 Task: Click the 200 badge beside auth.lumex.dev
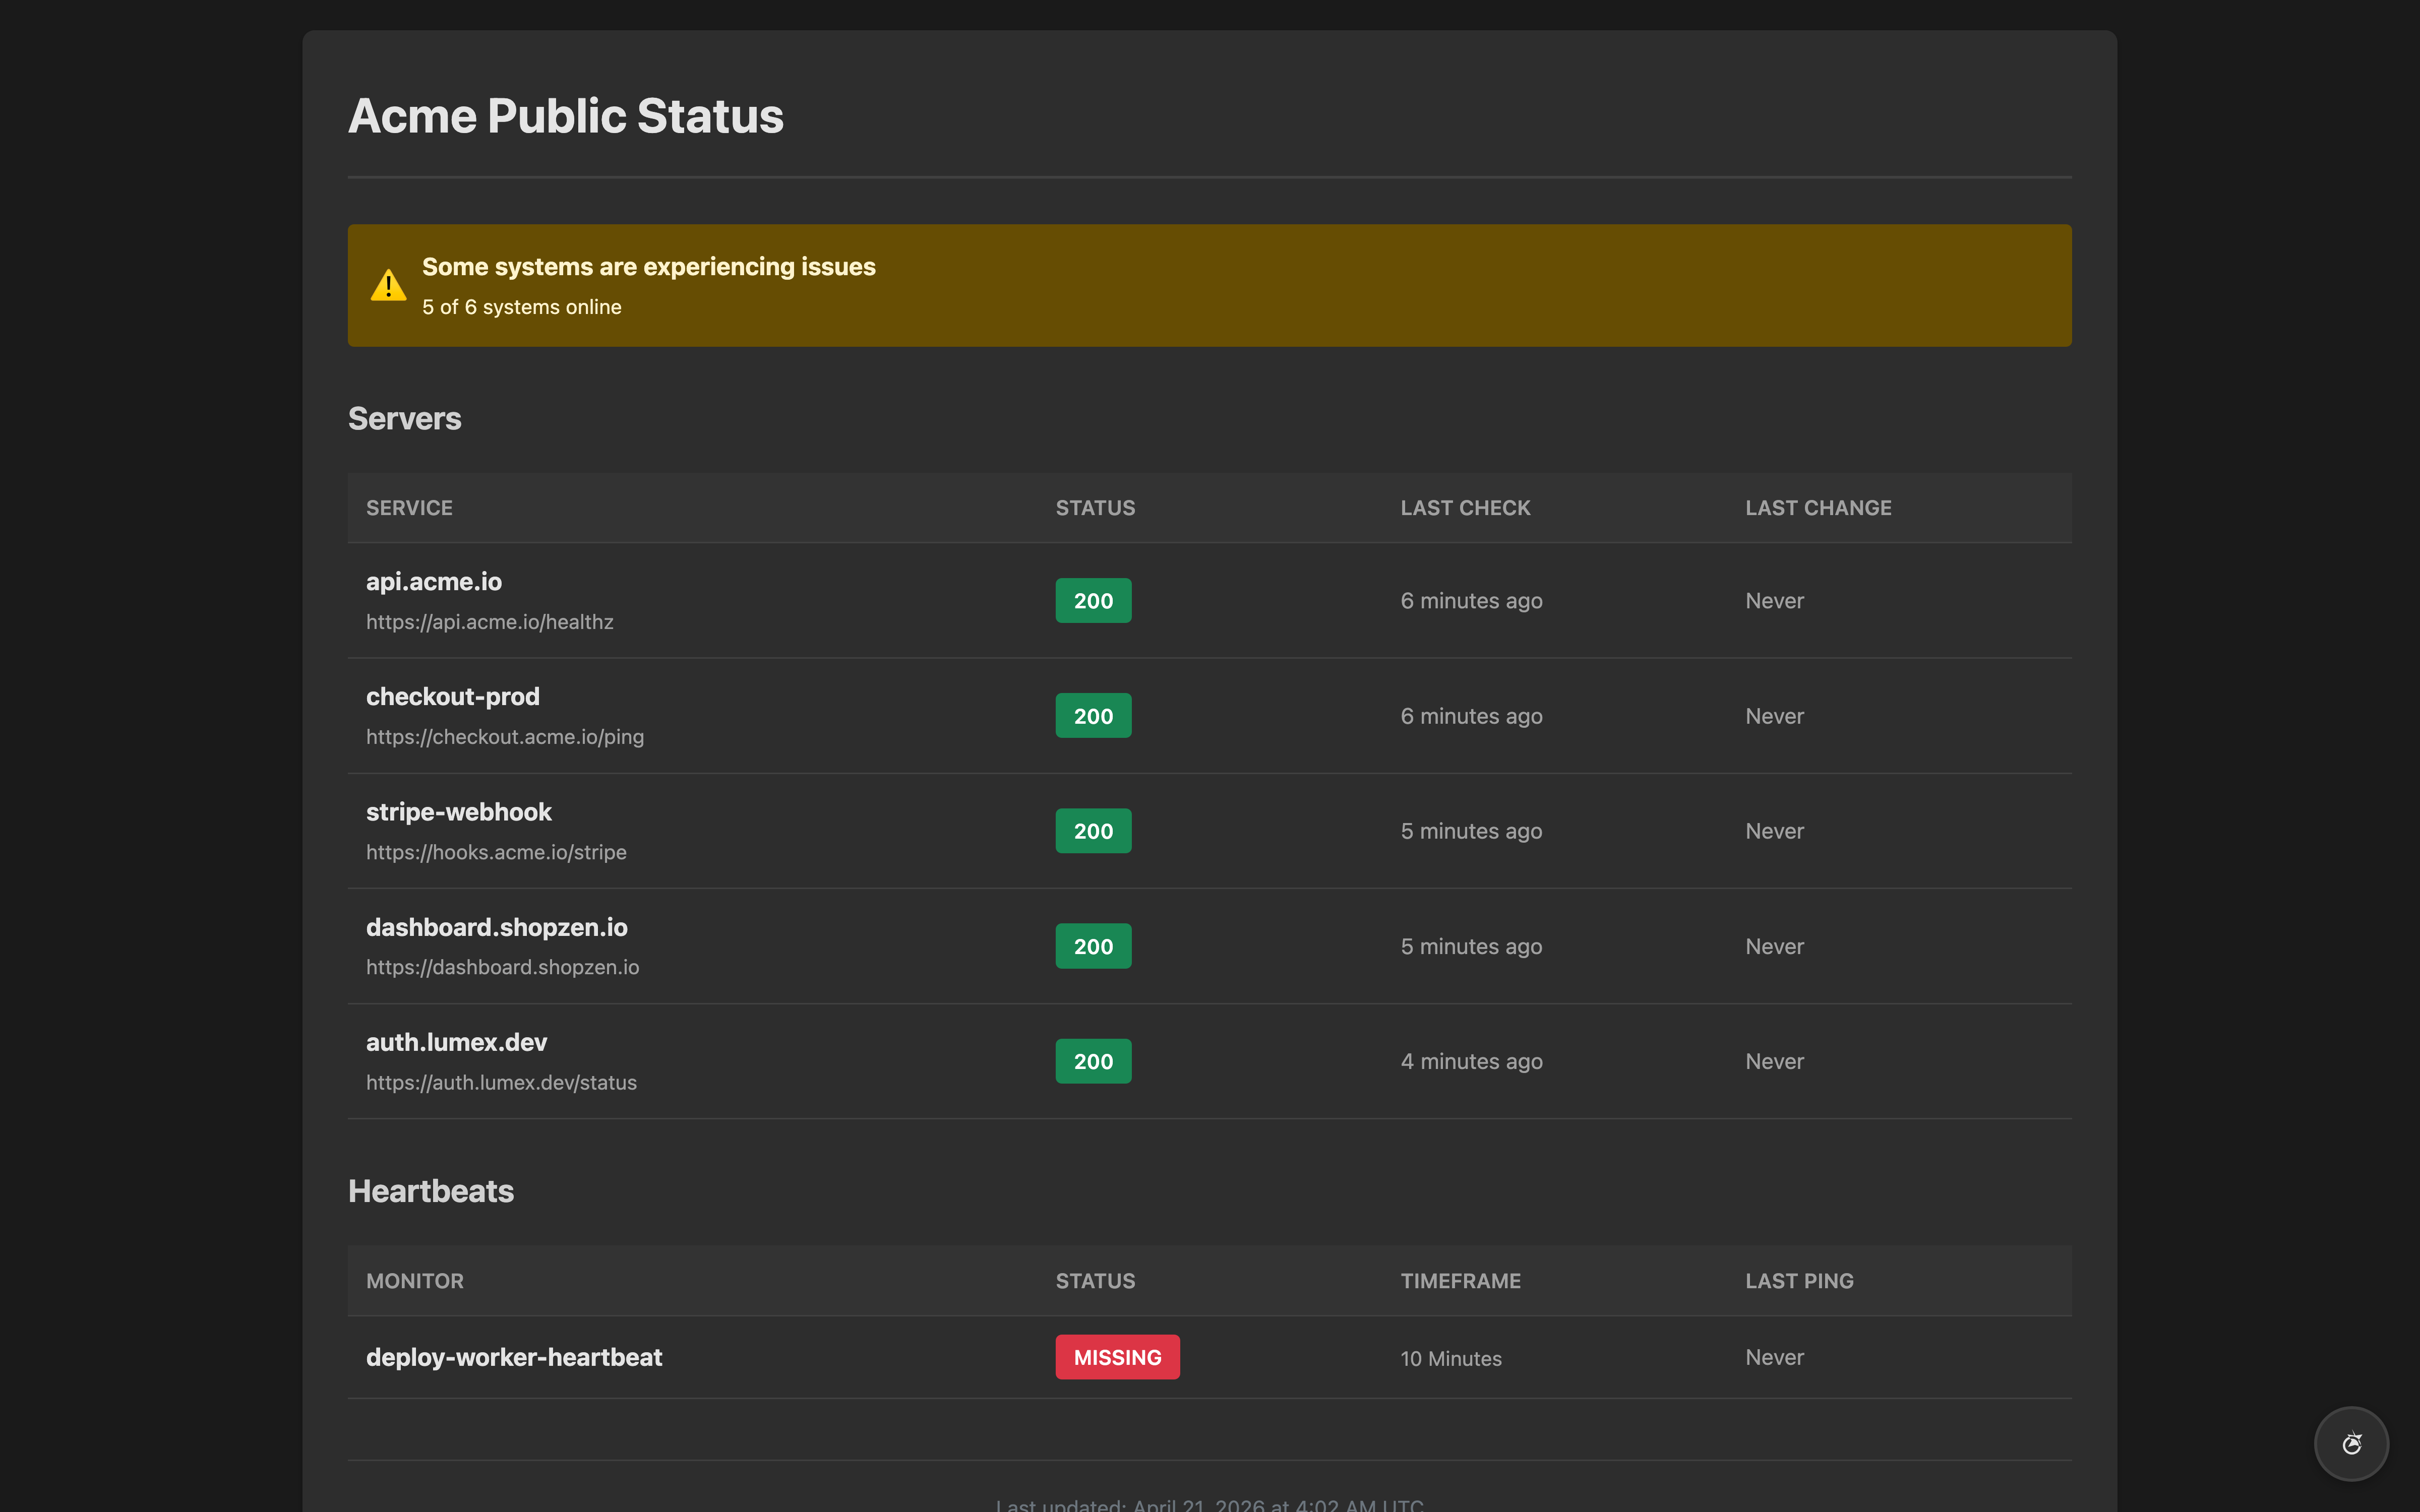click(x=1092, y=1060)
